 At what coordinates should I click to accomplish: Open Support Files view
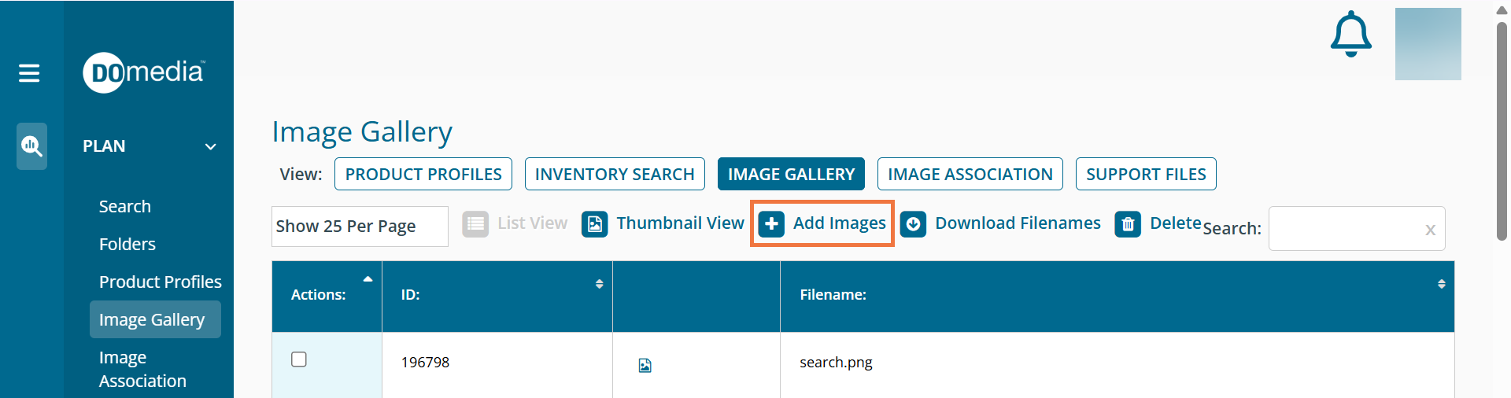click(x=1145, y=174)
